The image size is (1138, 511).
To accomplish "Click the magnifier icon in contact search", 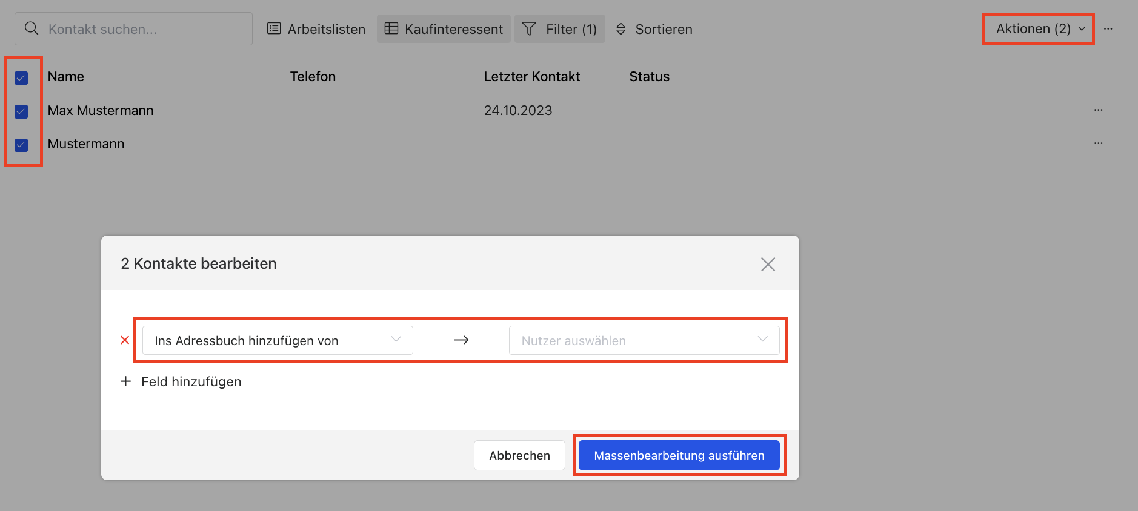I will (x=32, y=28).
